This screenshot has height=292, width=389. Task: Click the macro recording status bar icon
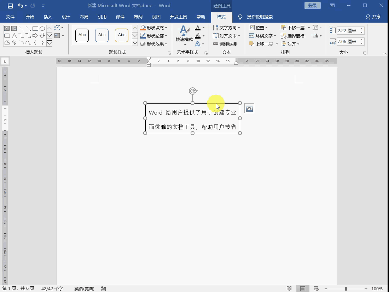[x=104, y=288]
